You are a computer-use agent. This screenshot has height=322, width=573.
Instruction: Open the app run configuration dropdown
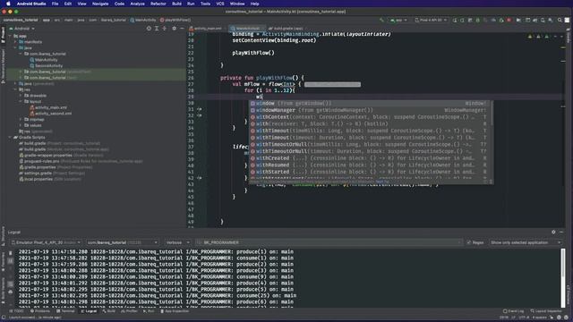[x=398, y=20]
